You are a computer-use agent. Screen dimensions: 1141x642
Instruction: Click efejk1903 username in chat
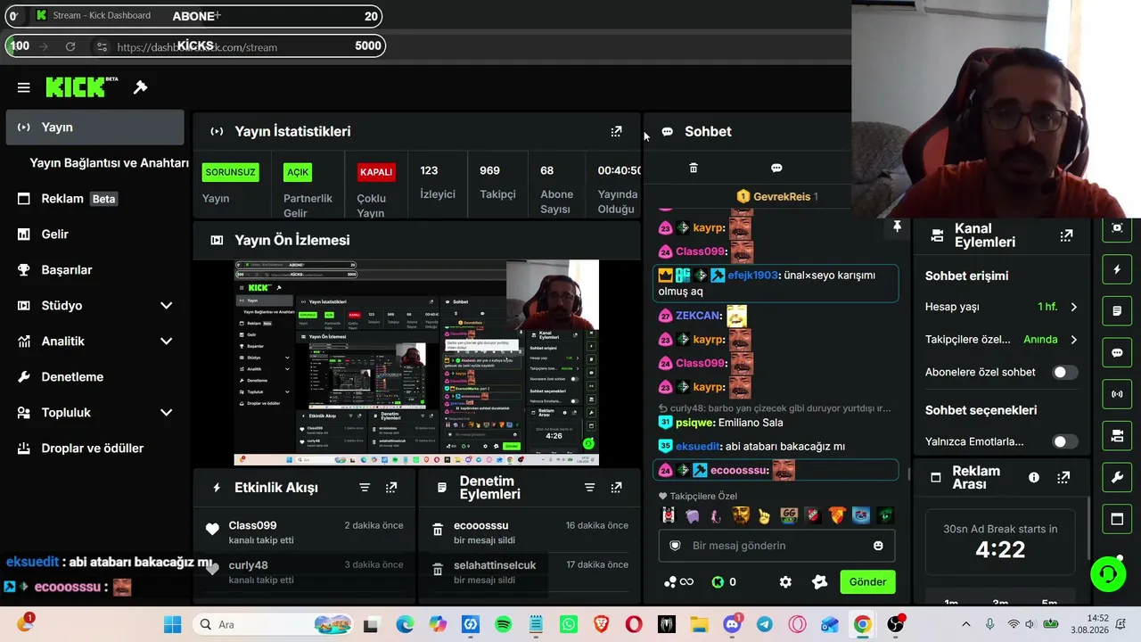752,276
